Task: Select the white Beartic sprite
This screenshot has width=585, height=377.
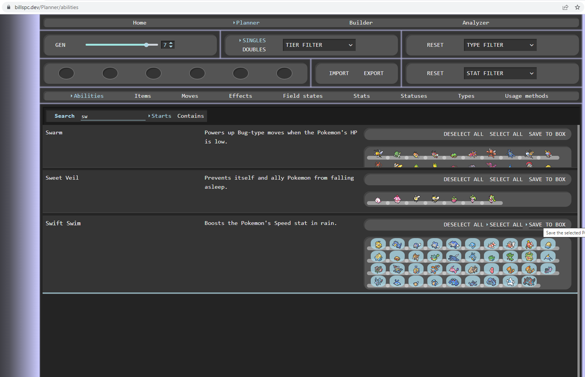Action: (x=510, y=282)
